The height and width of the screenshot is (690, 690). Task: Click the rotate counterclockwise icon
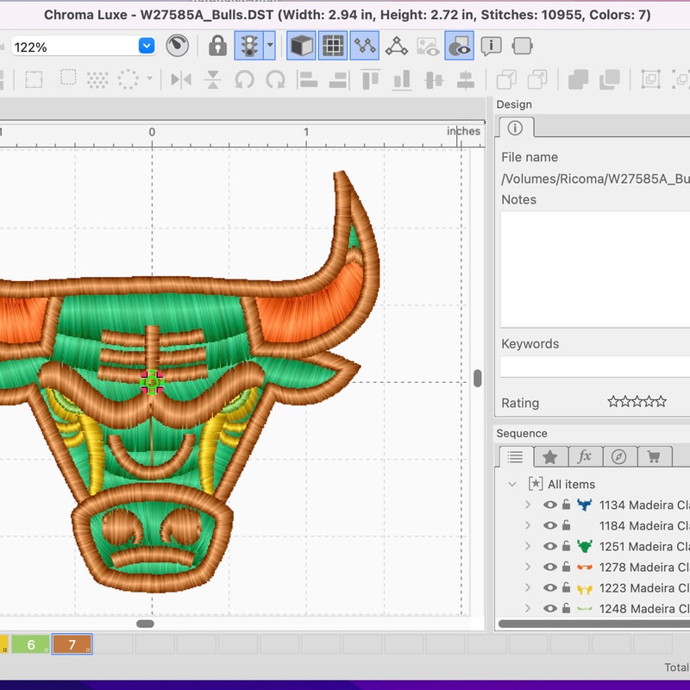(x=246, y=83)
